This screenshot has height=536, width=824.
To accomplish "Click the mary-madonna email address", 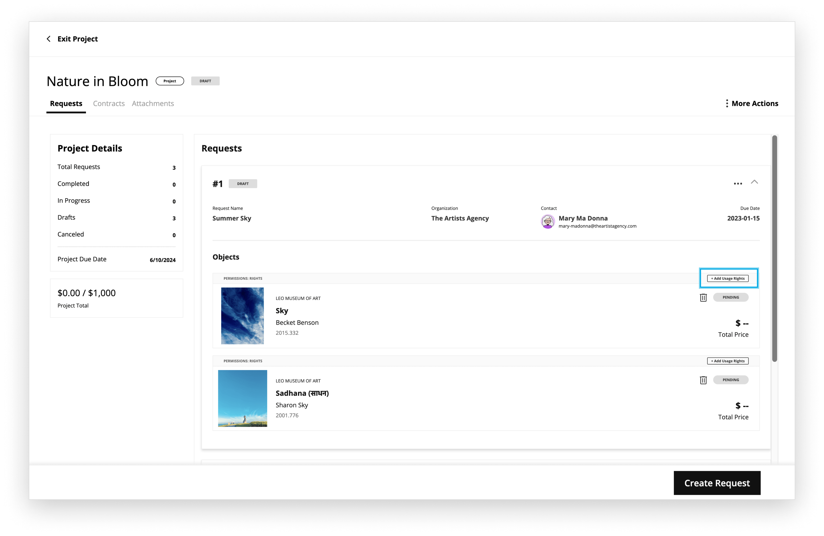I will (x=597, y=226).
